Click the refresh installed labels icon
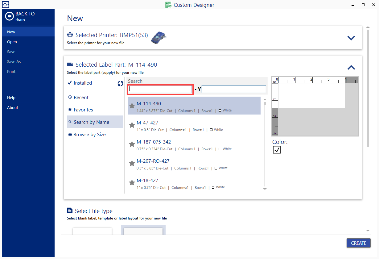The height and width of the screenshot is (259, 379). coord(120,83)
